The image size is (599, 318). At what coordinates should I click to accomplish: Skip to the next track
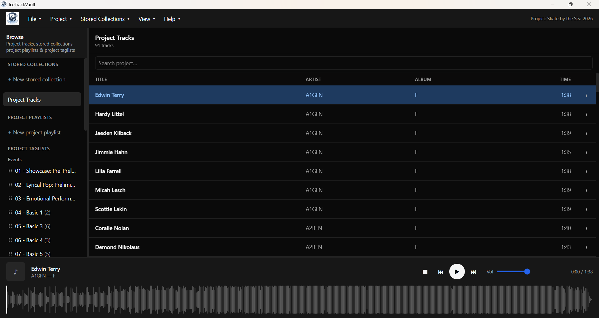473,272
